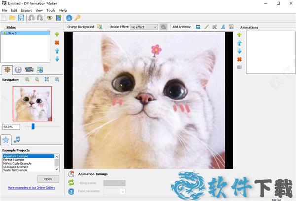Click the 40.9% zoom input field
This screenshot has height=201, width=296.
(11, 127)
